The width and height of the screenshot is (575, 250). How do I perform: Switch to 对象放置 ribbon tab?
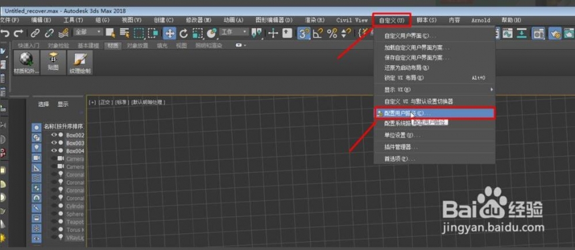[x=138, y=46]
